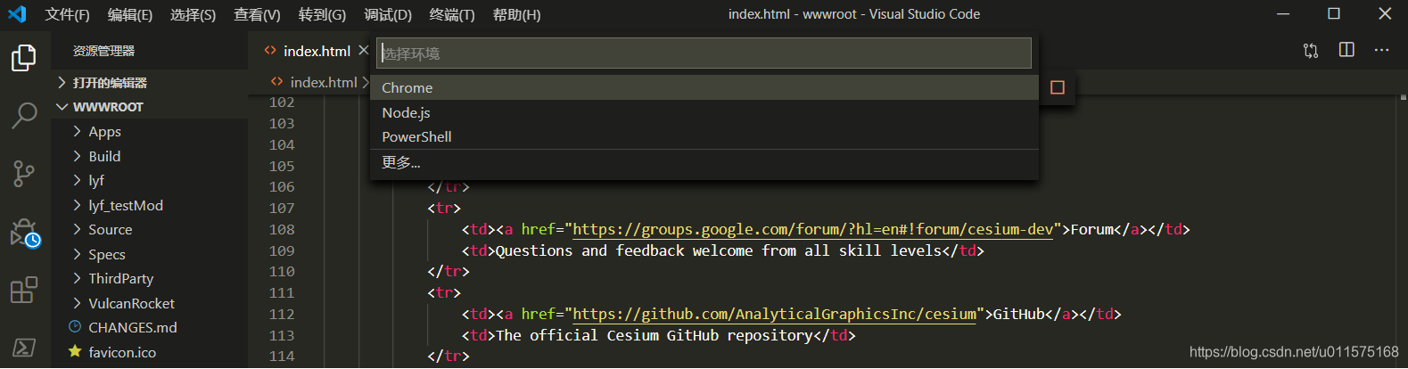
Task: Open the Extensions view icon
Action: [24, 290]
